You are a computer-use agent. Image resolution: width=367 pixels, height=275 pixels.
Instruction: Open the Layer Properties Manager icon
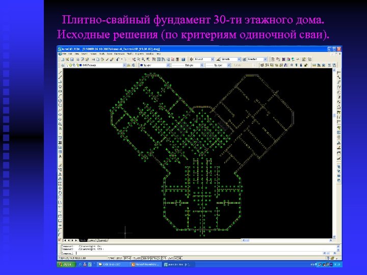pos(63,65)
